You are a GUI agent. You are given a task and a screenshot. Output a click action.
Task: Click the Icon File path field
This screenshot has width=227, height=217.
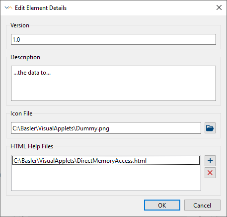pyautogui.click(x=106, y=128)
